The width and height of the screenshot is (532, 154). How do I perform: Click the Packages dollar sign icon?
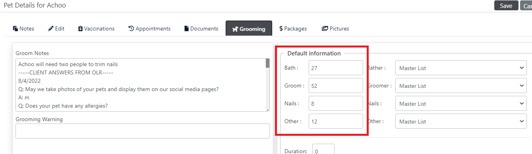point(281,29)
